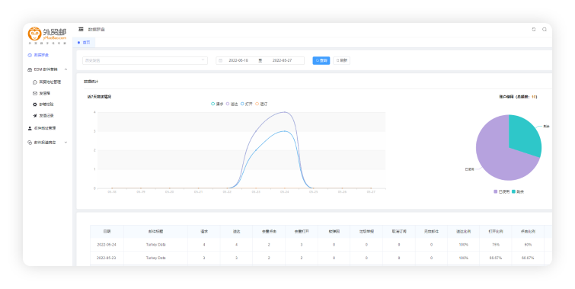Image resolution: width=575 pixels, height=289 pixels.
Task: Click the 数据罗盘 breadcrumb in header
Action: [x=97, y=30]
